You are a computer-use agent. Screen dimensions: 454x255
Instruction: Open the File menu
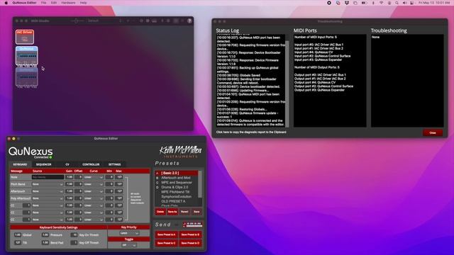pos(43,3)
